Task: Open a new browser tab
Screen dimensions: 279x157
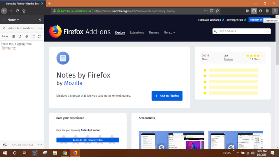Action: [49, 3]
